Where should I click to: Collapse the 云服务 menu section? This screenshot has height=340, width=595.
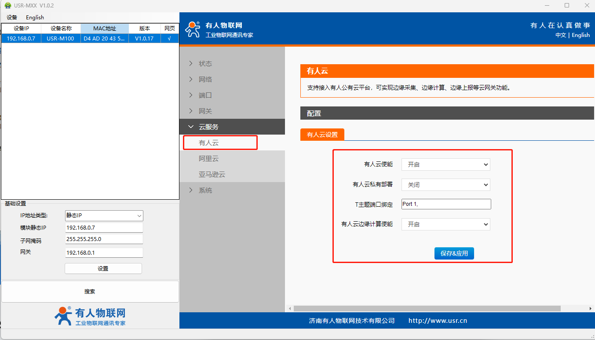pos(208,127)
